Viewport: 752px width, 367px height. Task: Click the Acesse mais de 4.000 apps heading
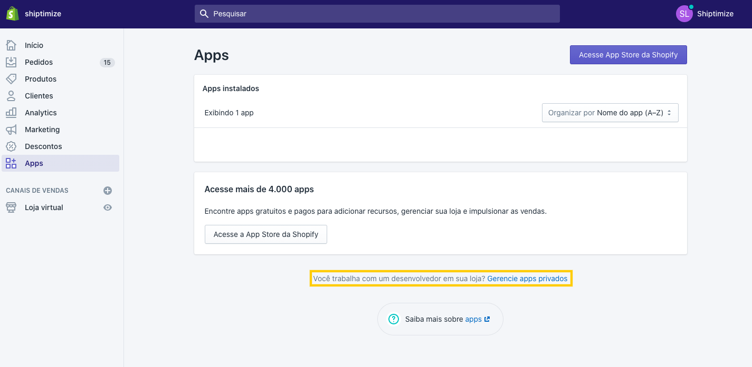[x=259, y=189]
